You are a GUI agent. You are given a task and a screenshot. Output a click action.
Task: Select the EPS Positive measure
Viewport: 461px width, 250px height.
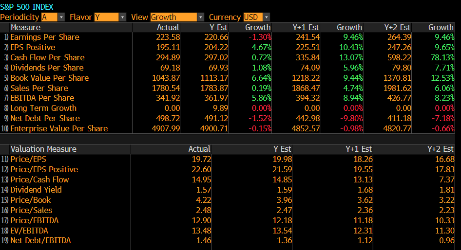point(33,48)
